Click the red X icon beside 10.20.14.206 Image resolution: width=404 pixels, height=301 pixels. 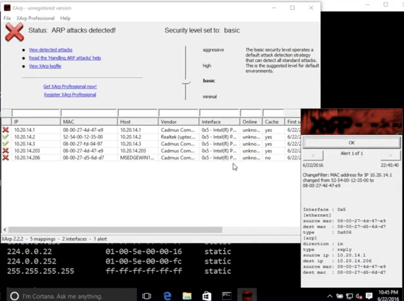pos(5,158)
